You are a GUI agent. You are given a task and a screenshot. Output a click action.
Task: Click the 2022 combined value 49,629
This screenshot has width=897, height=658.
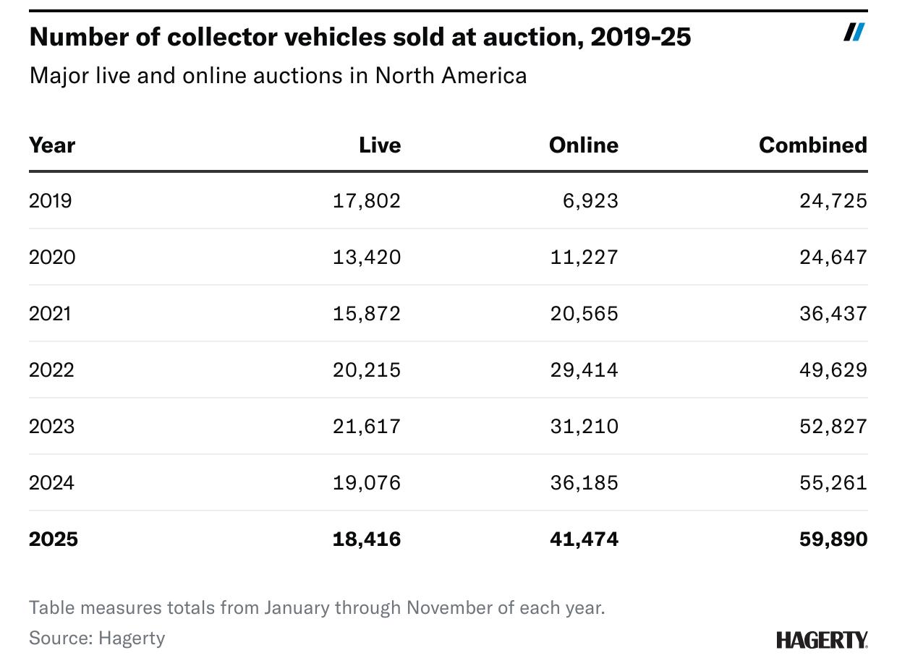833,369
